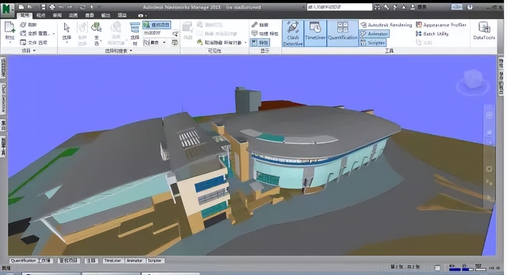The image size is (507, 275).
Task: Launch the TimeLiner tool
Action: [x=315, y=33]
